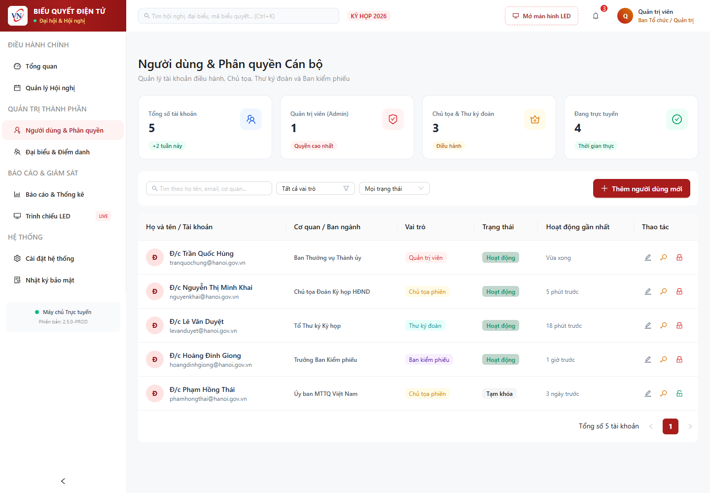The width and height of the screenshot is (710, 493).
Task: Click +2 tuần này badge
Action: pos(167,146)
